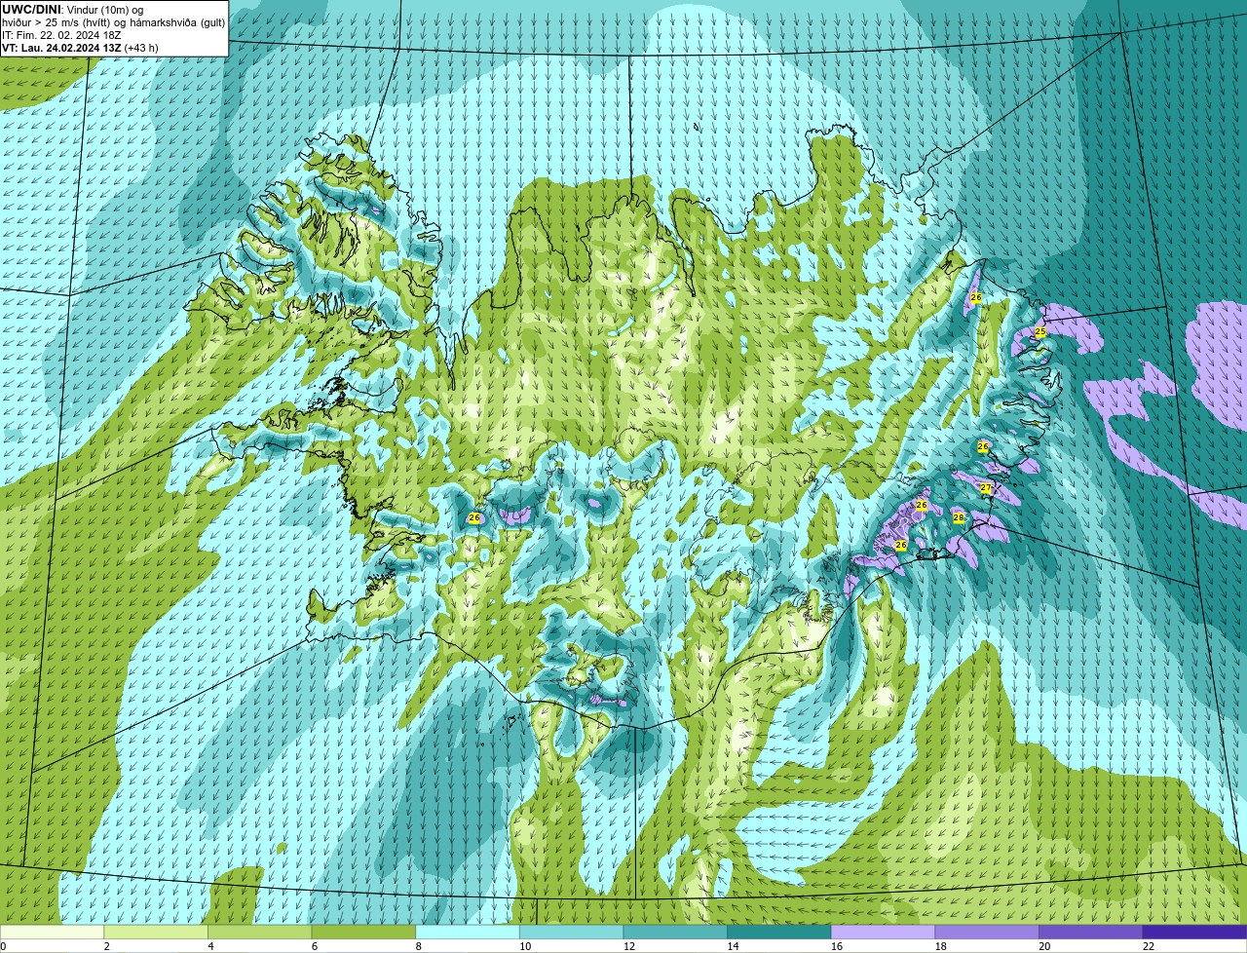The width and height of the screenshot is (1247, 953).
Task: Click the 4–6 m/s green legend swatch
Action: pos(259,933)
